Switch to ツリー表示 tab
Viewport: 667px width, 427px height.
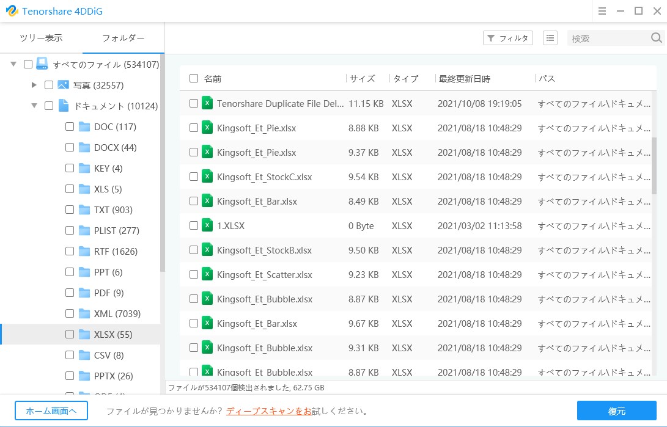[x=41, y=38]
